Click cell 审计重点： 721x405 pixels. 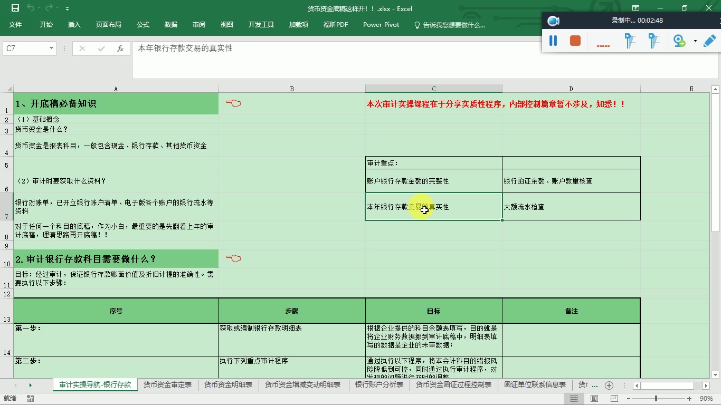(x=434, y=163)
